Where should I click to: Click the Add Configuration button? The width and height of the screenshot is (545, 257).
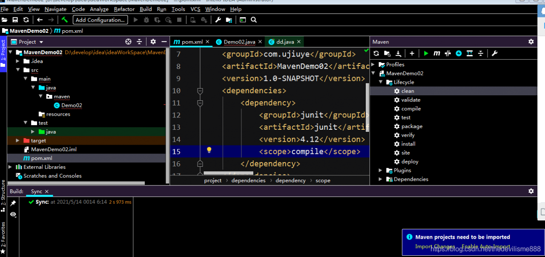point(100,20)
